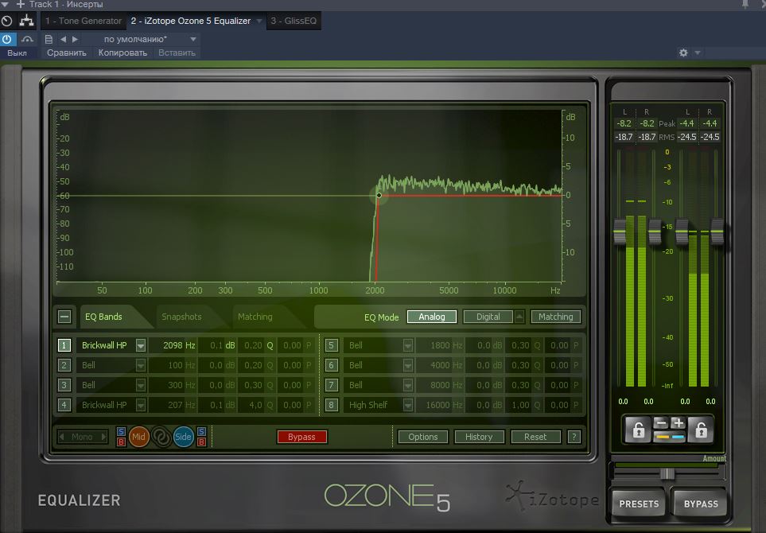The width and height of the screenshot is (766, 533).
Task: Click the Сравнить compare button
Action: [x=66, y=53]
